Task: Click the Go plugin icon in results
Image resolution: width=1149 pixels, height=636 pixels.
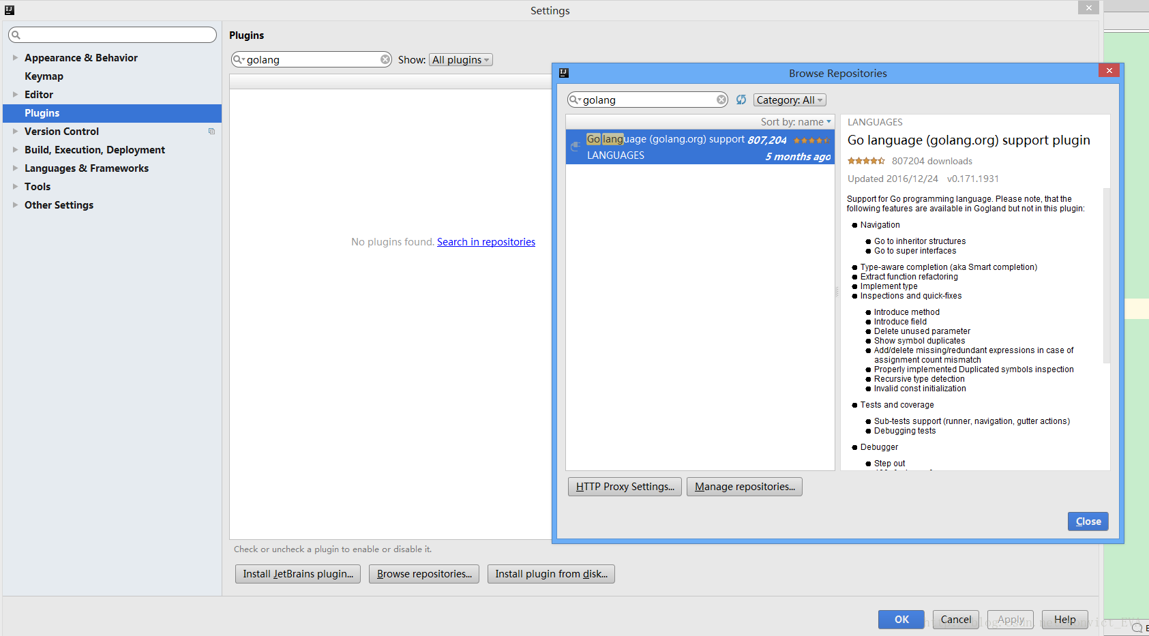Action: pyautogui.click(x=576, y=146)
